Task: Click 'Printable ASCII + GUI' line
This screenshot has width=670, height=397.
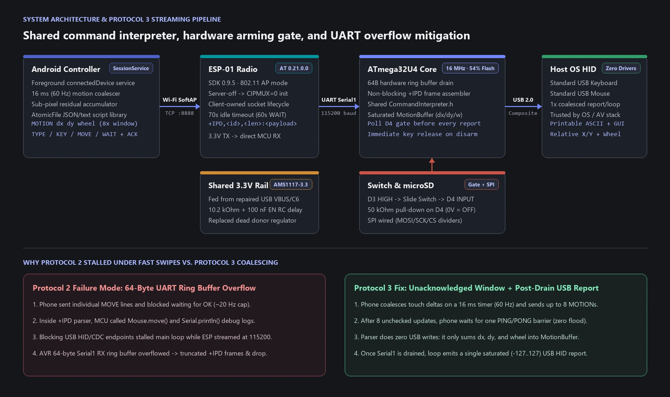Action: (x=587, y=124)
